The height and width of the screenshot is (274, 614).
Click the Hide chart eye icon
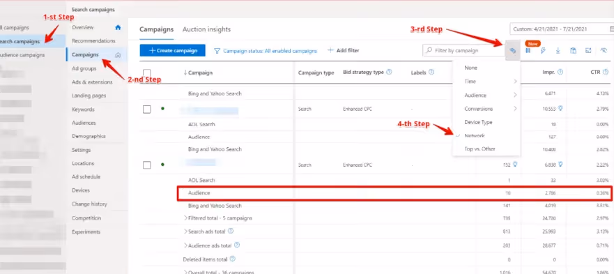(604, 51)
